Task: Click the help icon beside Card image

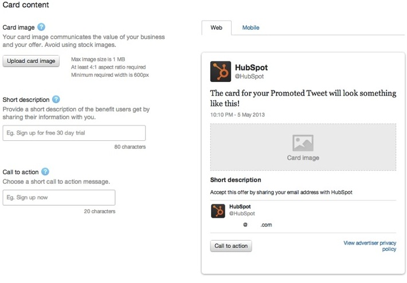Action: tap(41, 27)
